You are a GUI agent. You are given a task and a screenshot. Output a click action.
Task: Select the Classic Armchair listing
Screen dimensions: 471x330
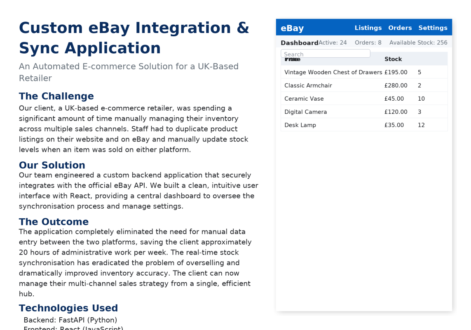(308, 85)
